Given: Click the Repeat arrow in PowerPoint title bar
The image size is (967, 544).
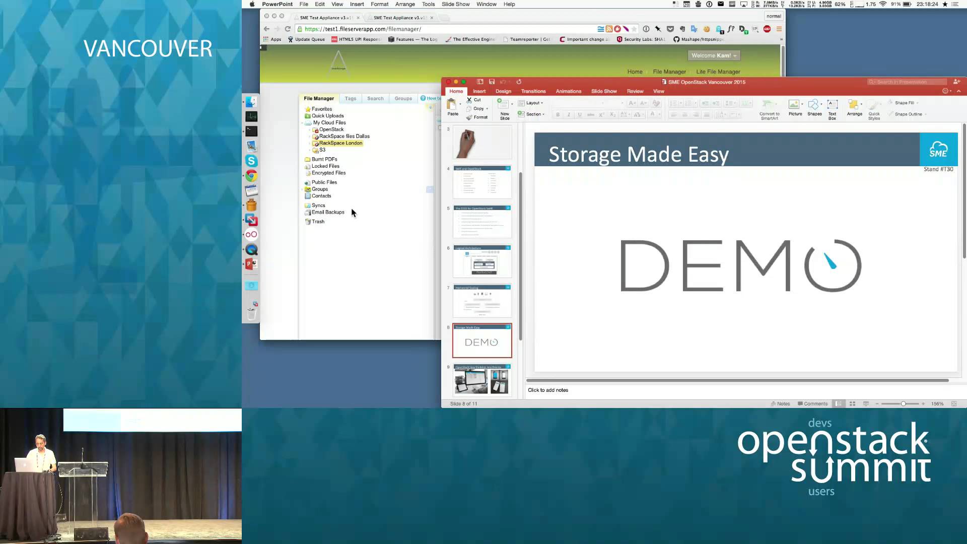Looking at the screenshot, I should pyautogui.click(x=519, y=82).
